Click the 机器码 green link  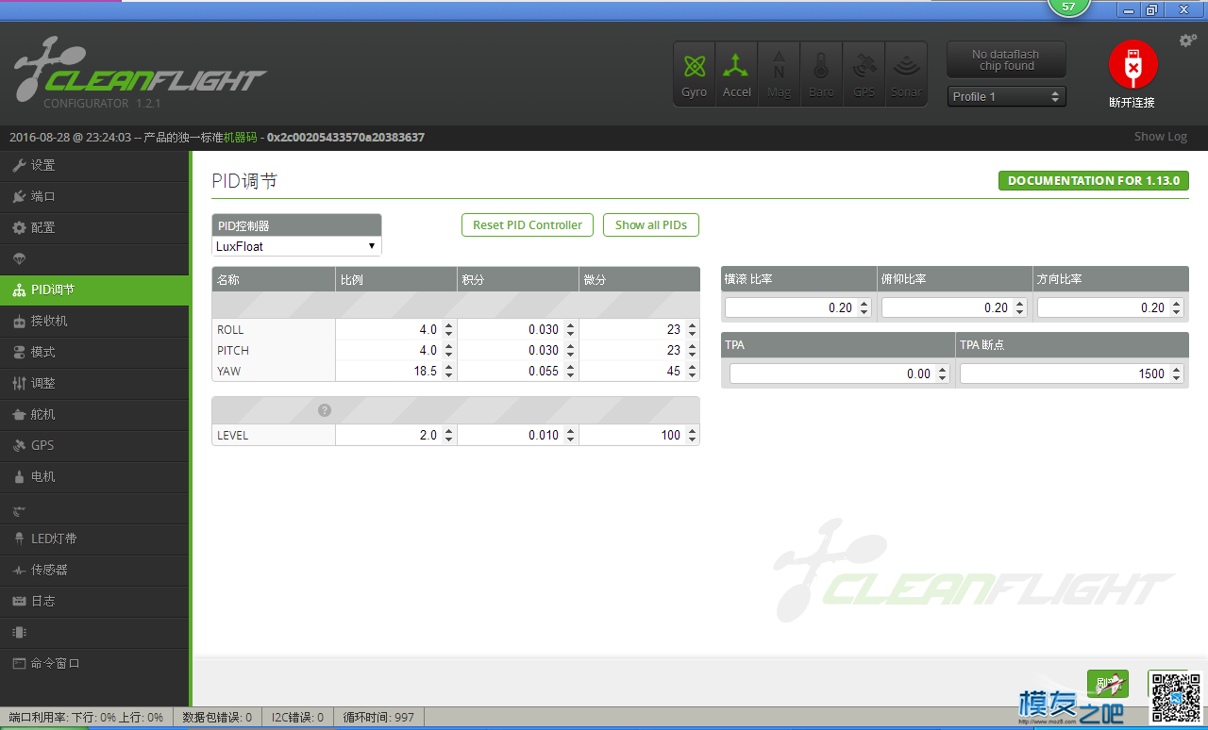point(240,137)
